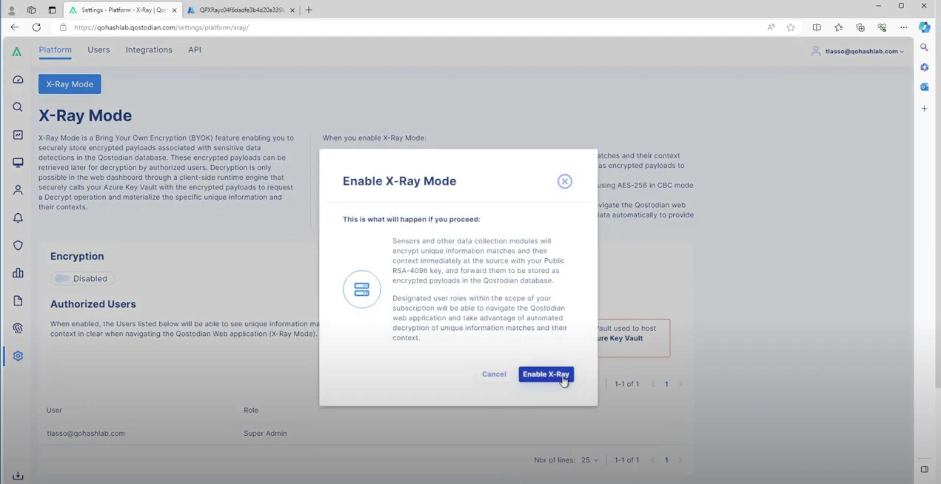Expand the tlasso@qohashlab.com account dropdown

click(858, 51)
